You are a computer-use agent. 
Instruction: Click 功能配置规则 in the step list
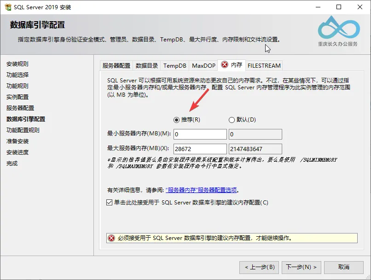point(23,130)
